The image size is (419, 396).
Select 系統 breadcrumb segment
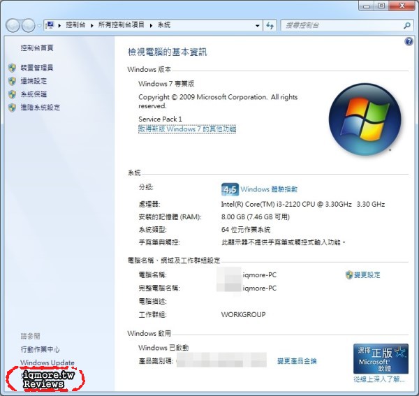point(164,25)
